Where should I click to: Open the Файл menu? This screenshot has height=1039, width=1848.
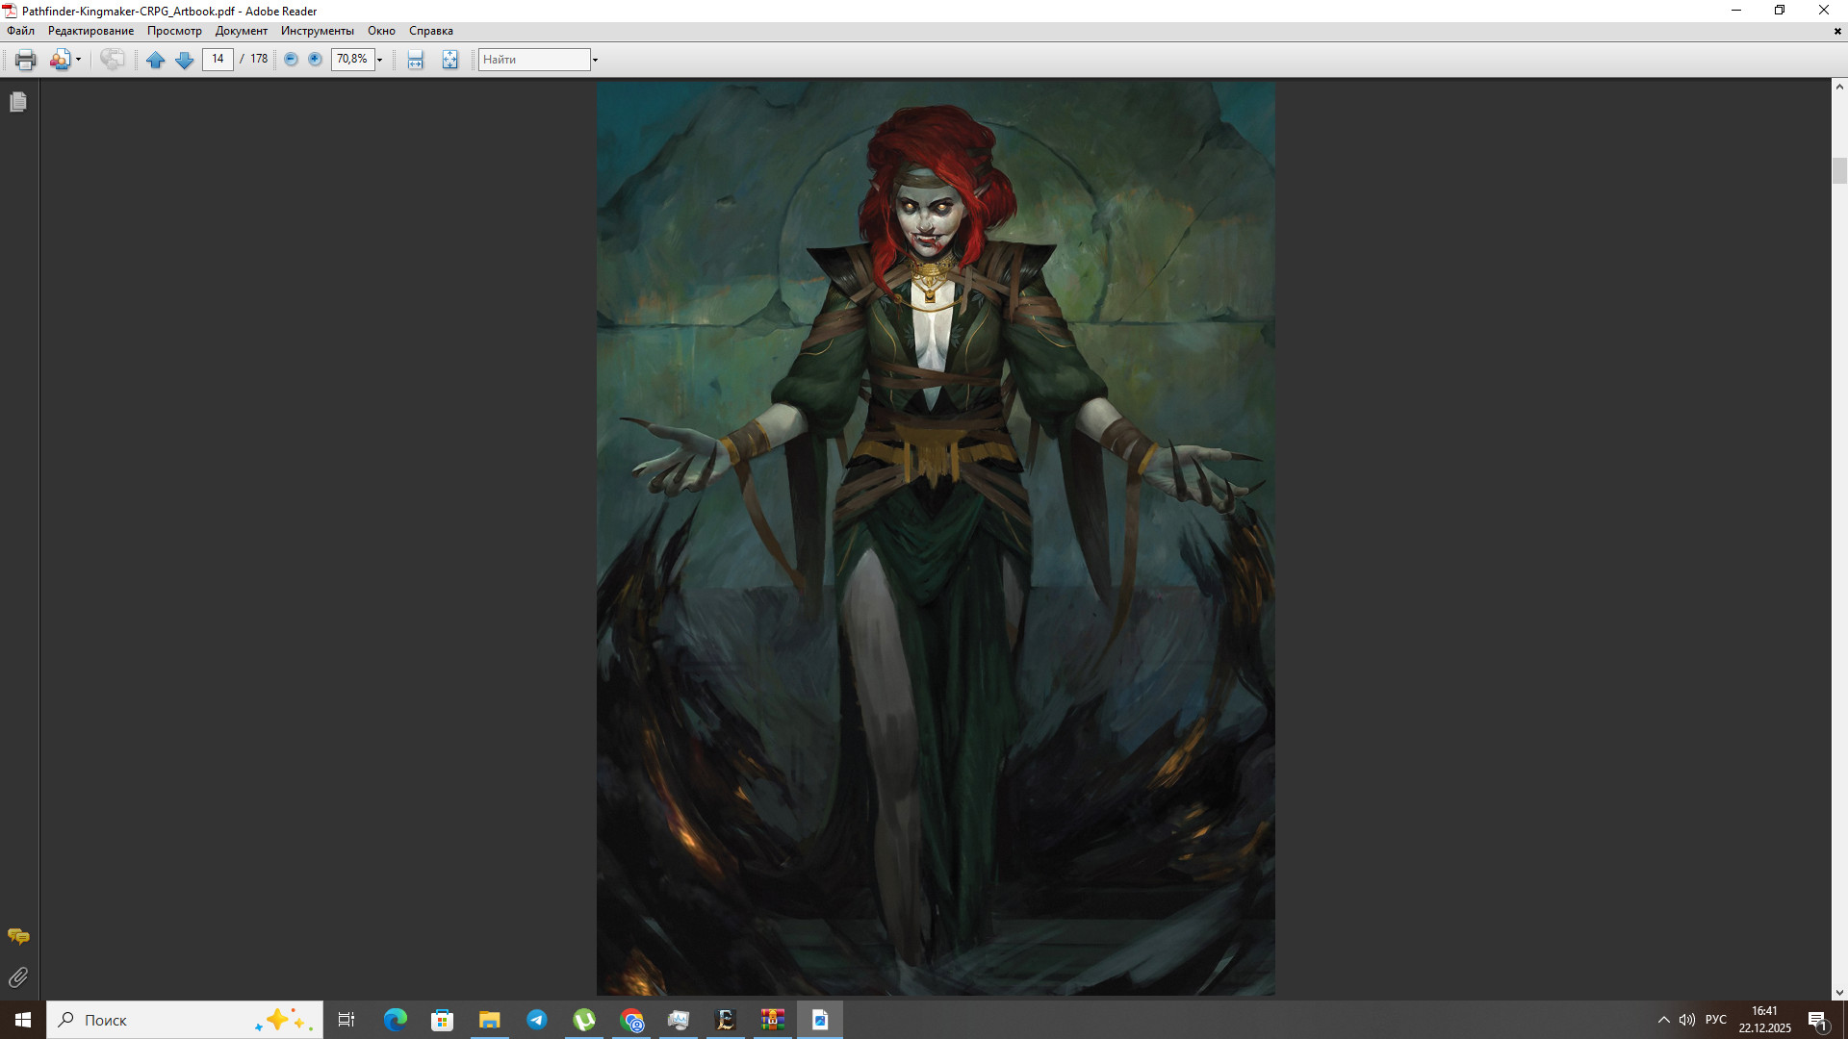20,31
